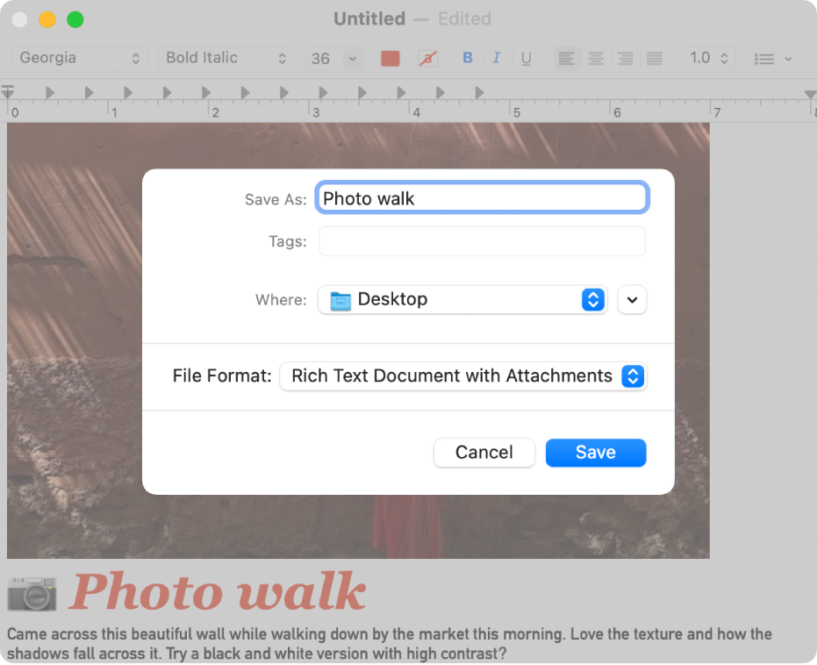Open the File Format dropdown
The height and width of the screenshot is (665, 817).
pos(463,375)
